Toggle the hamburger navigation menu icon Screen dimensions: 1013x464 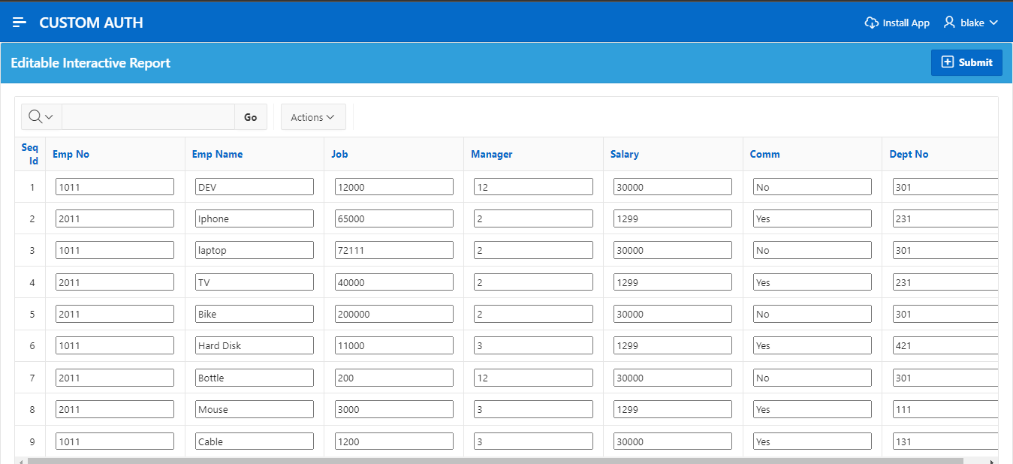point(20,23)
